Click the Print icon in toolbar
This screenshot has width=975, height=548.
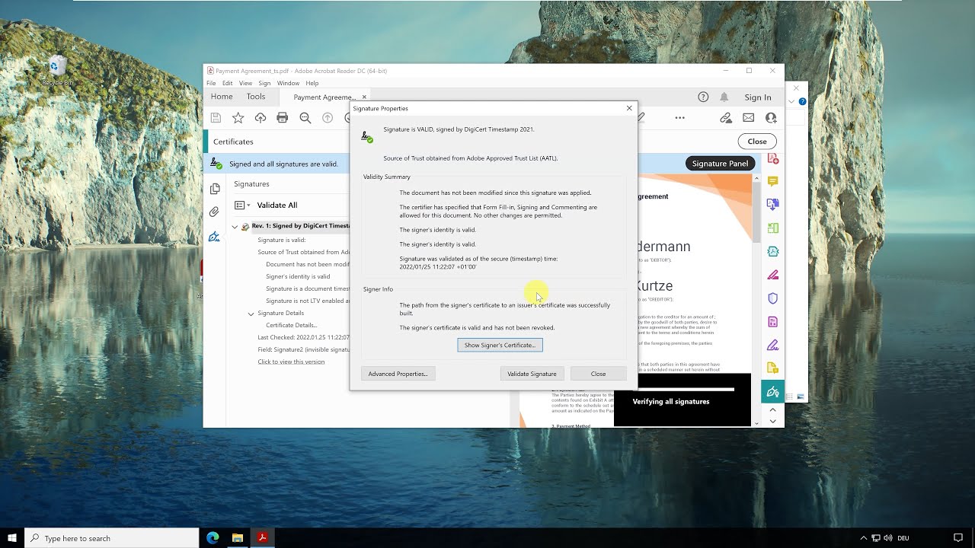coord(283,118)
